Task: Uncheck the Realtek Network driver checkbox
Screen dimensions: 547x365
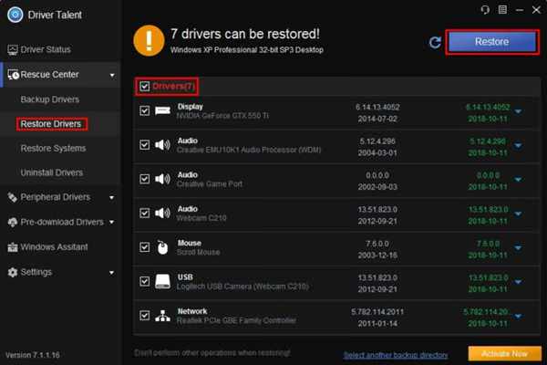Action: tap(144, 316)
